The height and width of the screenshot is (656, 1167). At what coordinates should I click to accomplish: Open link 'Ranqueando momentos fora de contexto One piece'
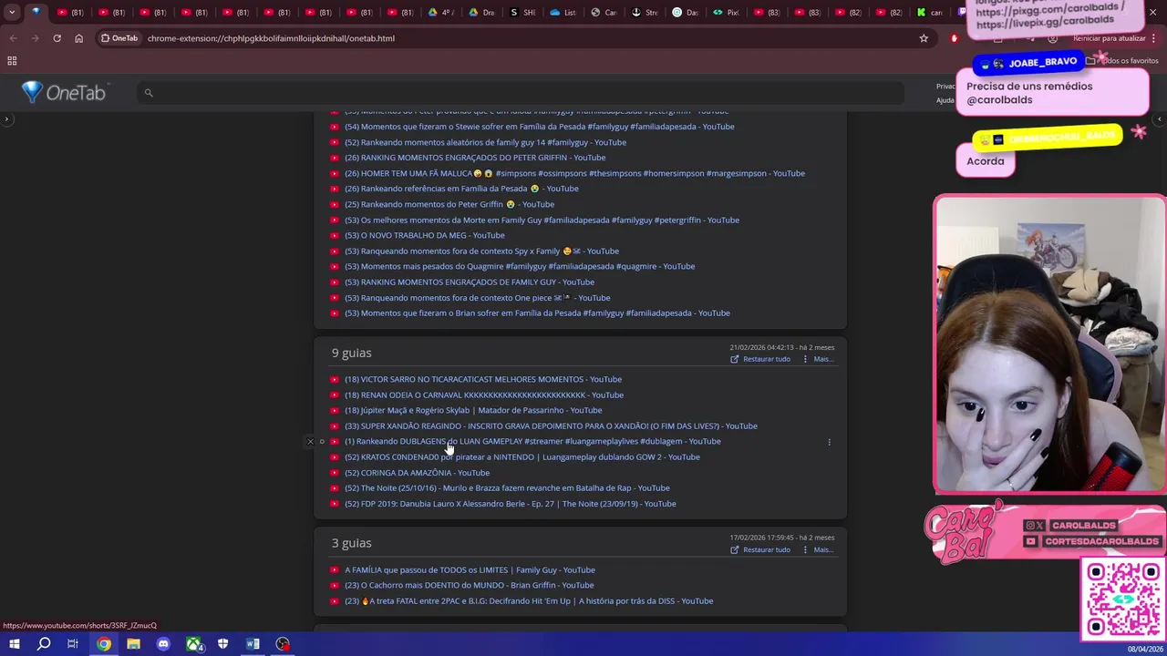pyautogui.click(x=478, y=298)
